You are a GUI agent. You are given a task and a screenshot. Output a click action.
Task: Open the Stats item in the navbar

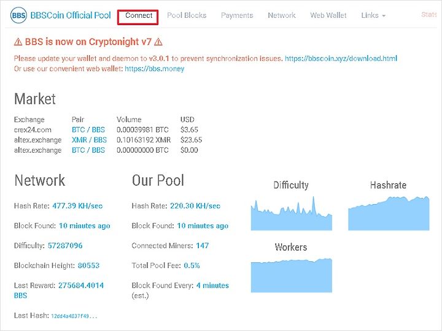click(428, 14)
